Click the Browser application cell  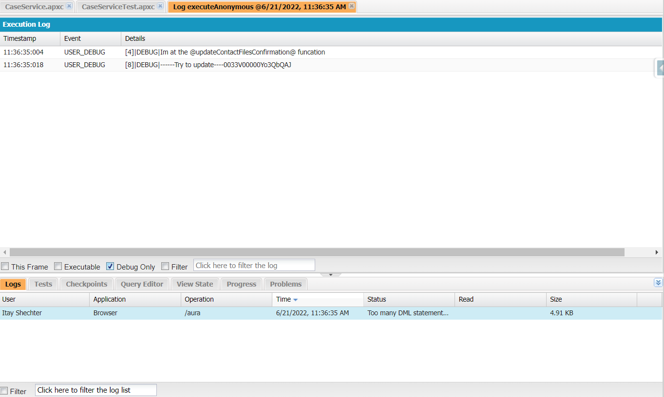(x=105, y=313)
